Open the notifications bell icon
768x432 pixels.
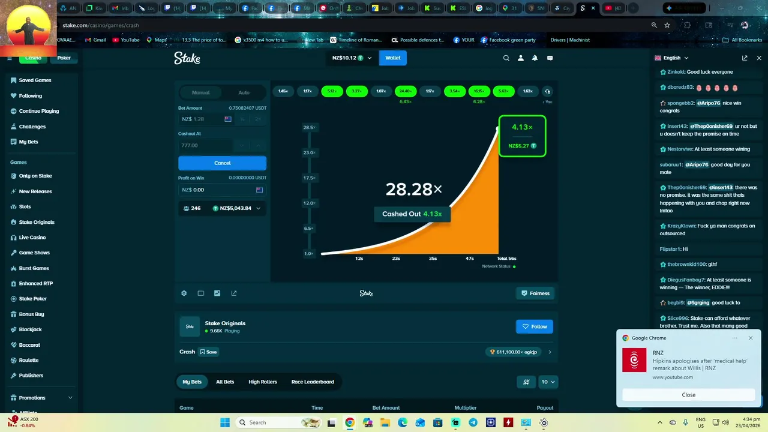(x=535, y=58)
